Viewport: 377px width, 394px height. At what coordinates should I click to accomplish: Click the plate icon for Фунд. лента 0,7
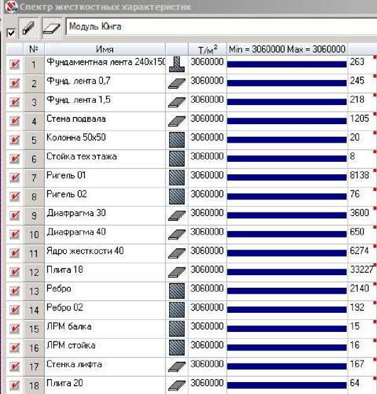coord(177,83)
